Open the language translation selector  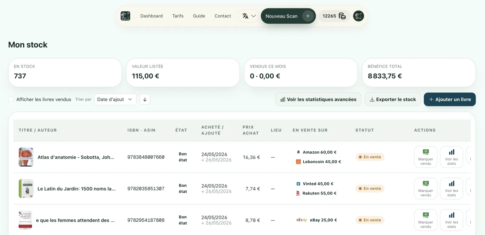click(x=249, y=16)
